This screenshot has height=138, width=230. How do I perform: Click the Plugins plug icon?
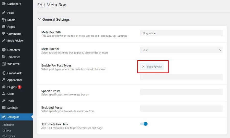4,87
